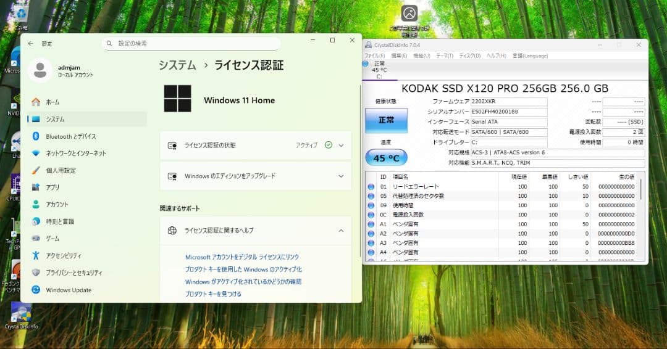Click the KODAK SSD X120 PRO title
Screen dimensions: 667x349
[x=505, y=88]
